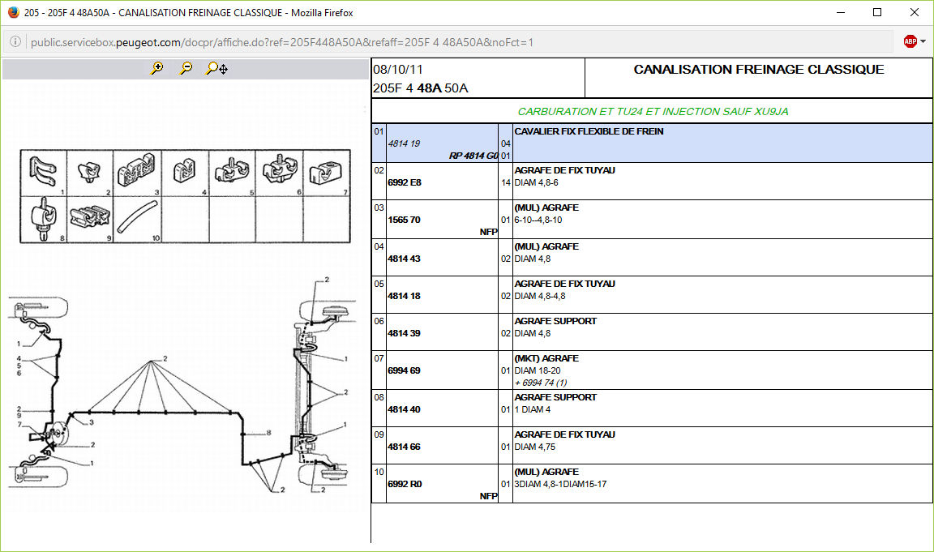Expand the arrow next to ABP icon

pyautogui.click(x=923, y=42)
